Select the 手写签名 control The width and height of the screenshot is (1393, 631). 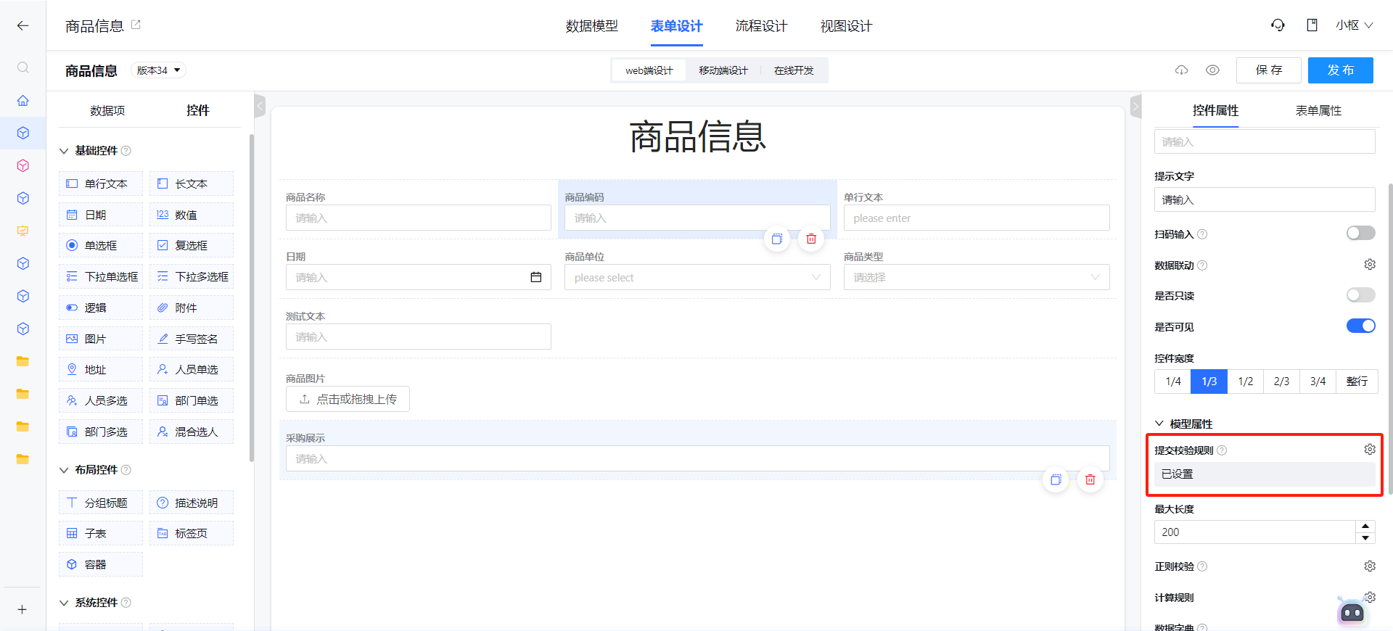(x=192, y=339)
